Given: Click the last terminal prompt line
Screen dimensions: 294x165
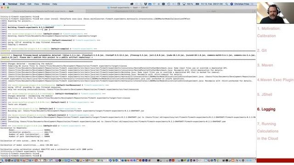Looking at the screenshot, I should [x=21, y=156].
